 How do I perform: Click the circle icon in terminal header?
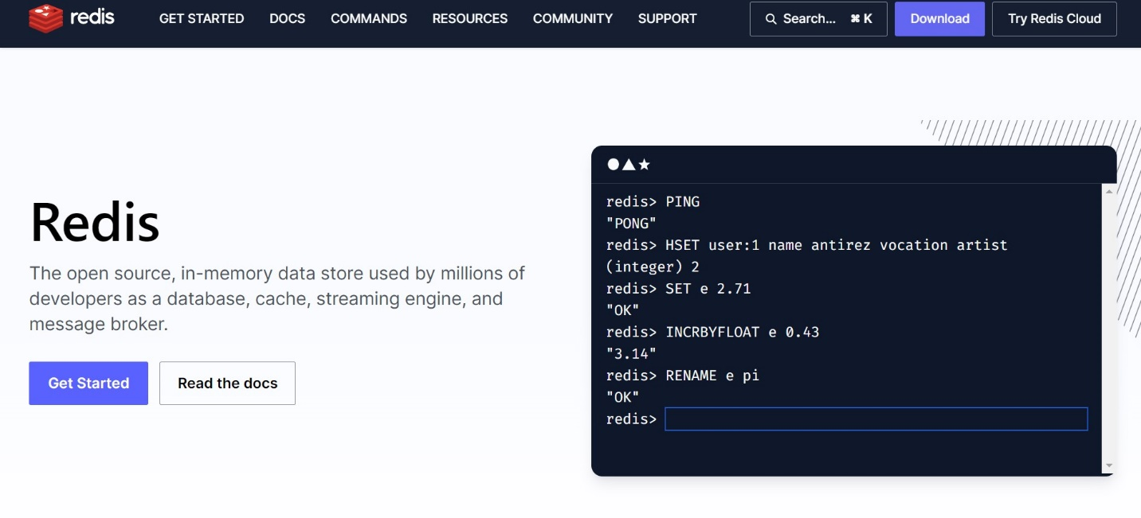(613, 165)
